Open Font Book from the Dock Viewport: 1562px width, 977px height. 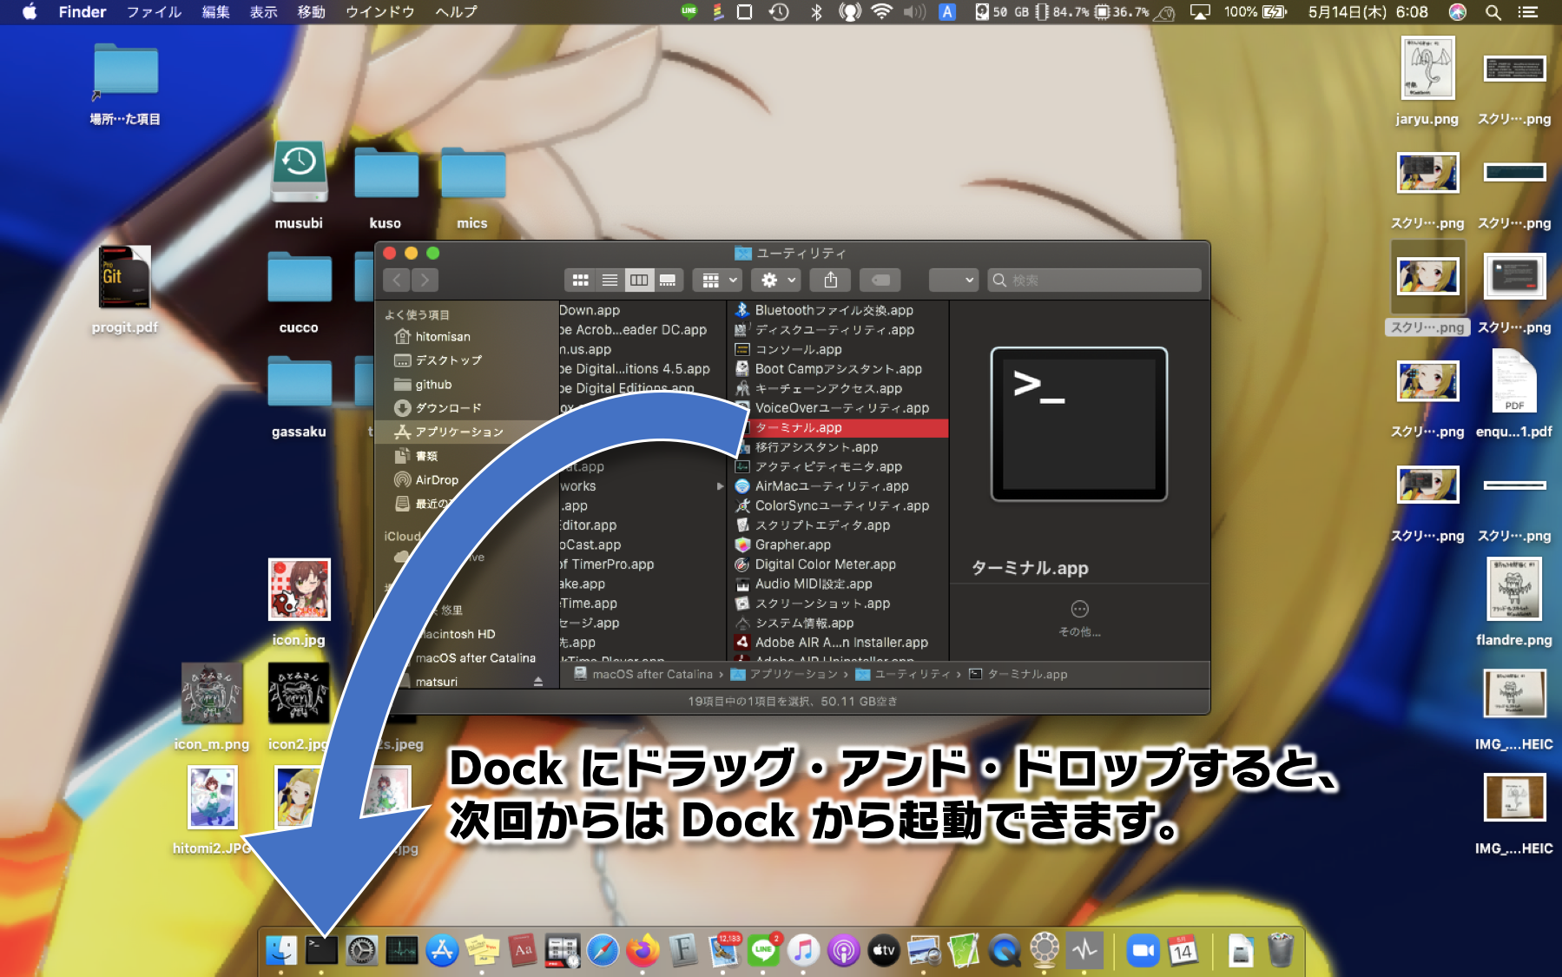click(x=682, y=950)
